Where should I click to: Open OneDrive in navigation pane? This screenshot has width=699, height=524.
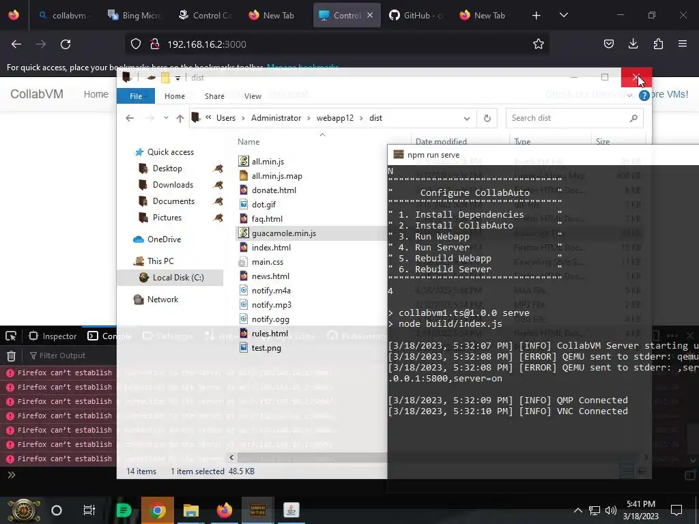click(x=164, y=239)
